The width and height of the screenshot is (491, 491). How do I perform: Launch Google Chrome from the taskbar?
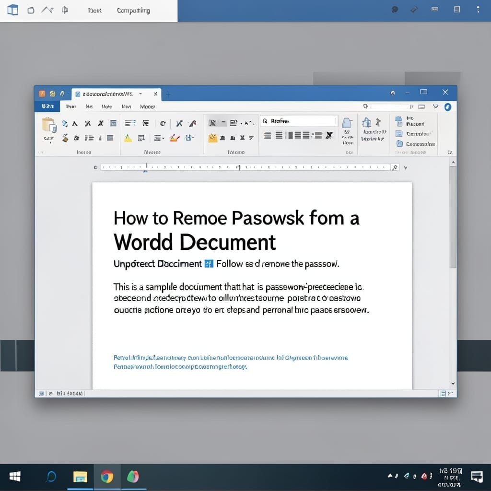pyautogui.click(x=107, y=477)
